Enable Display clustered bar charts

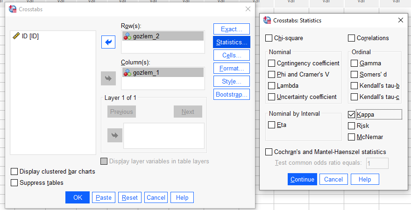click(14, 171)
